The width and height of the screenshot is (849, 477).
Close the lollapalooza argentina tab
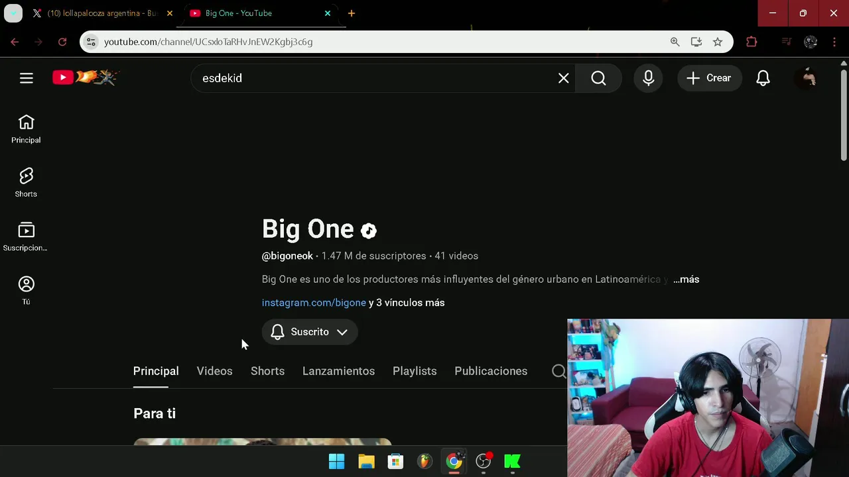point(169,13)
